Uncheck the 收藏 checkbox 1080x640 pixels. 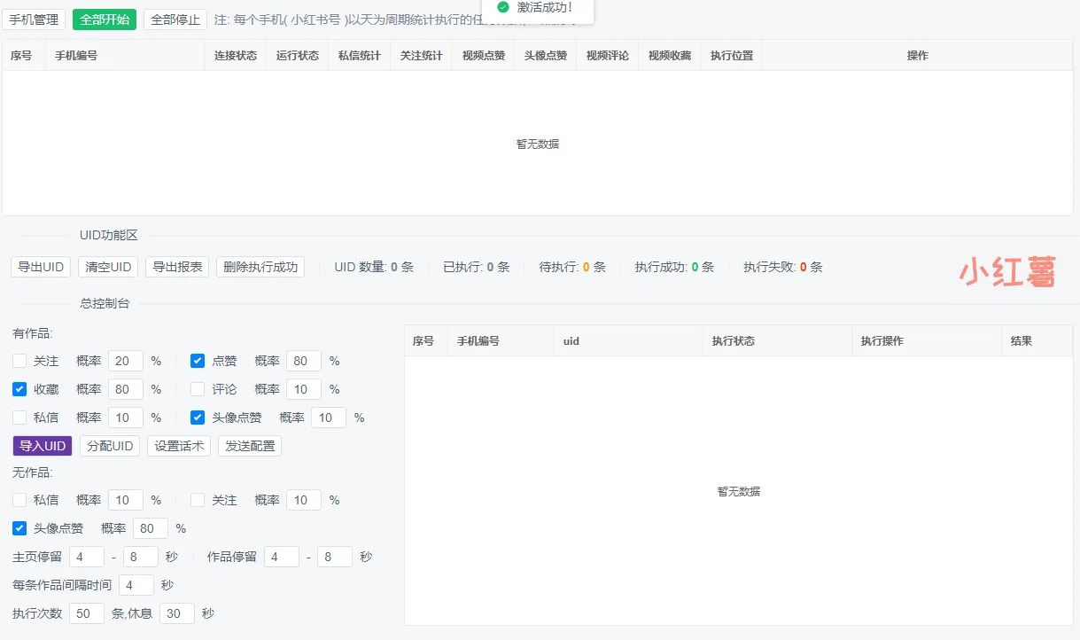pyautogui.click(x=19, y=389)
